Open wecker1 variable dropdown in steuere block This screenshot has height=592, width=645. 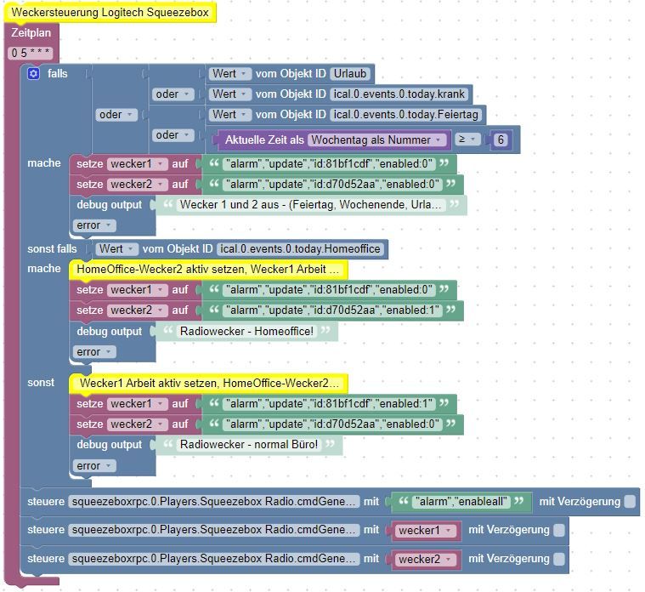coord(426,531)
